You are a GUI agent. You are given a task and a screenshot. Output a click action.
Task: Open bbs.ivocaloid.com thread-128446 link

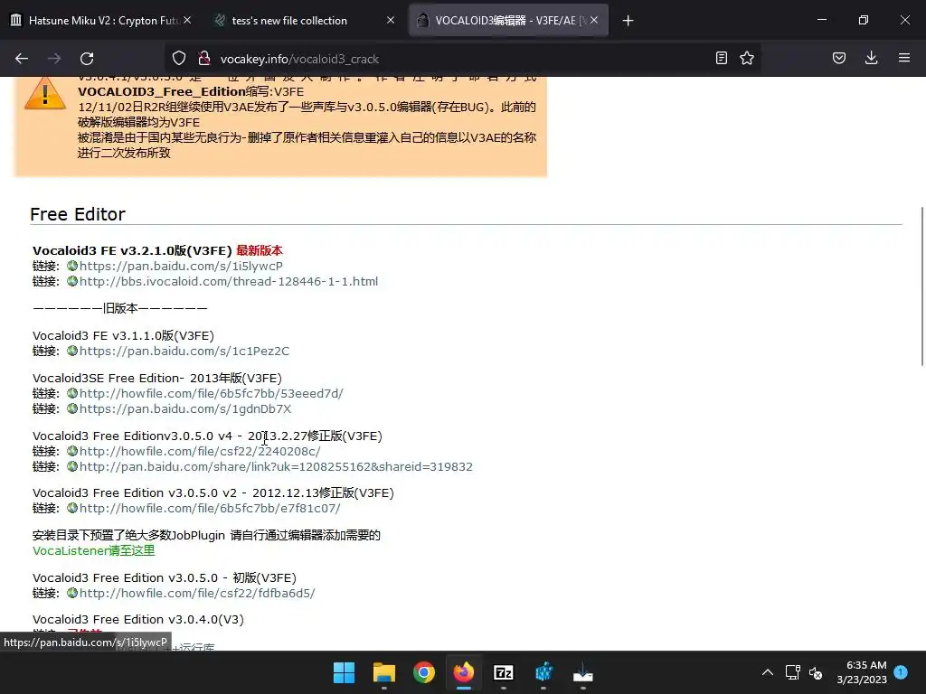click(x=229, y=282)
